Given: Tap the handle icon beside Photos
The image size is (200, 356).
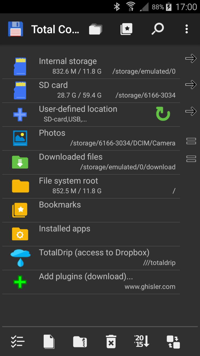Looking at the screenshot, I should tap(191, 141).
